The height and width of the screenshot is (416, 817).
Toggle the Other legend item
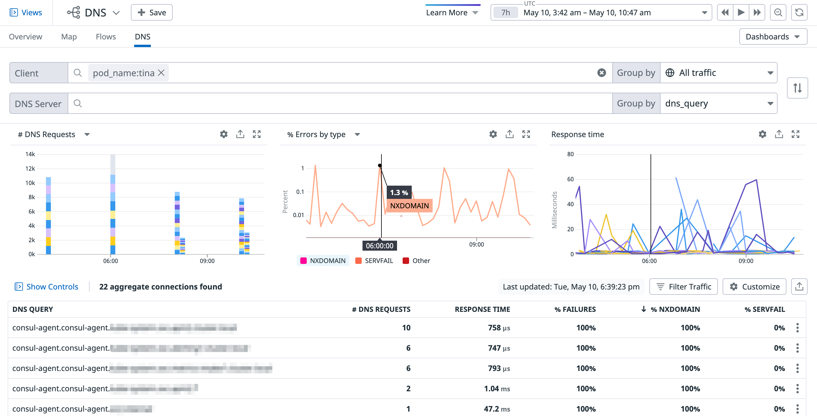click(416, 261)
